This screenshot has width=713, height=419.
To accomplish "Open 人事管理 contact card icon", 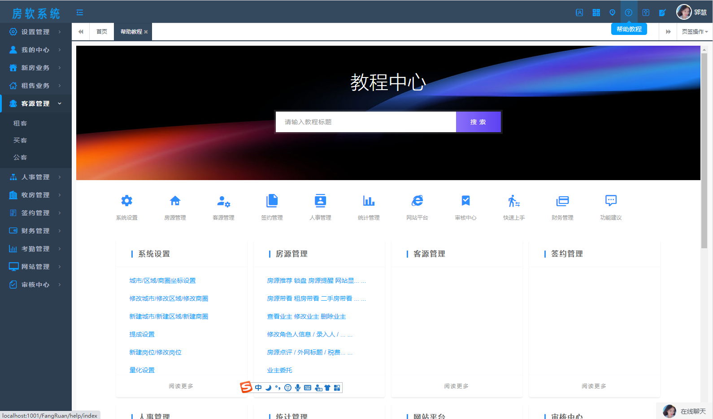I will tap(321, 201).
